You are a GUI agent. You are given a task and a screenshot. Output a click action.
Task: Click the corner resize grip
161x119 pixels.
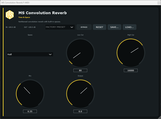pyautogui.click(x=159, y=117)
